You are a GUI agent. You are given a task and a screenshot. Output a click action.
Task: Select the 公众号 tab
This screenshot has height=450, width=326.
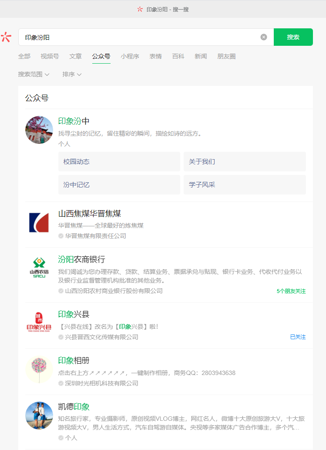(x=101, y=56)
